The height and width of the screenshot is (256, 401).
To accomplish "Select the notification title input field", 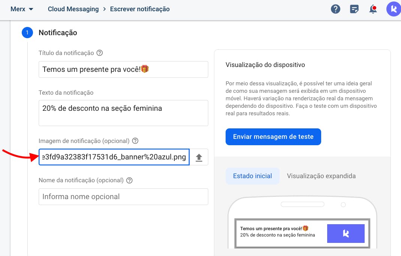I will coord(123,69).
